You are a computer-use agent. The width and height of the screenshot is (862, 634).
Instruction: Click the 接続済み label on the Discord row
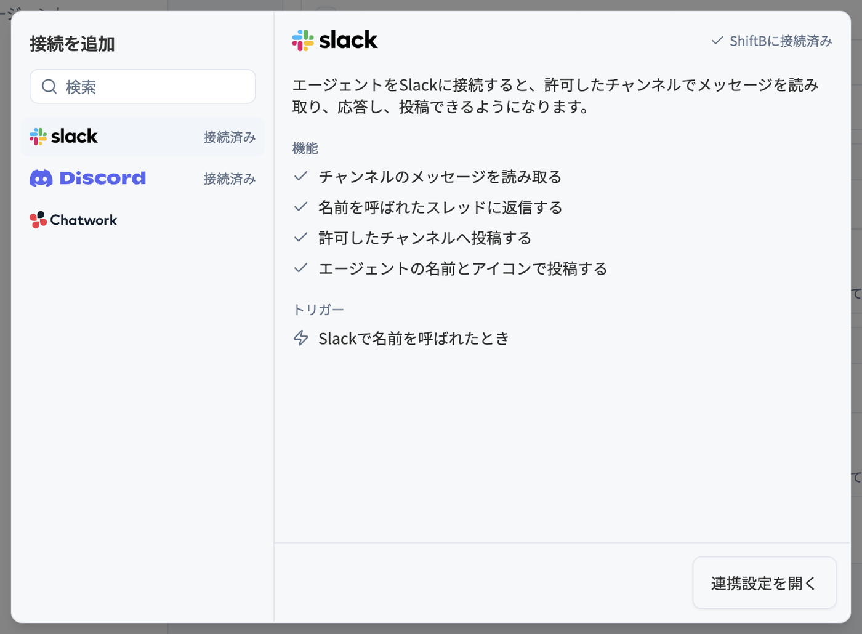[x=230, y=179]
